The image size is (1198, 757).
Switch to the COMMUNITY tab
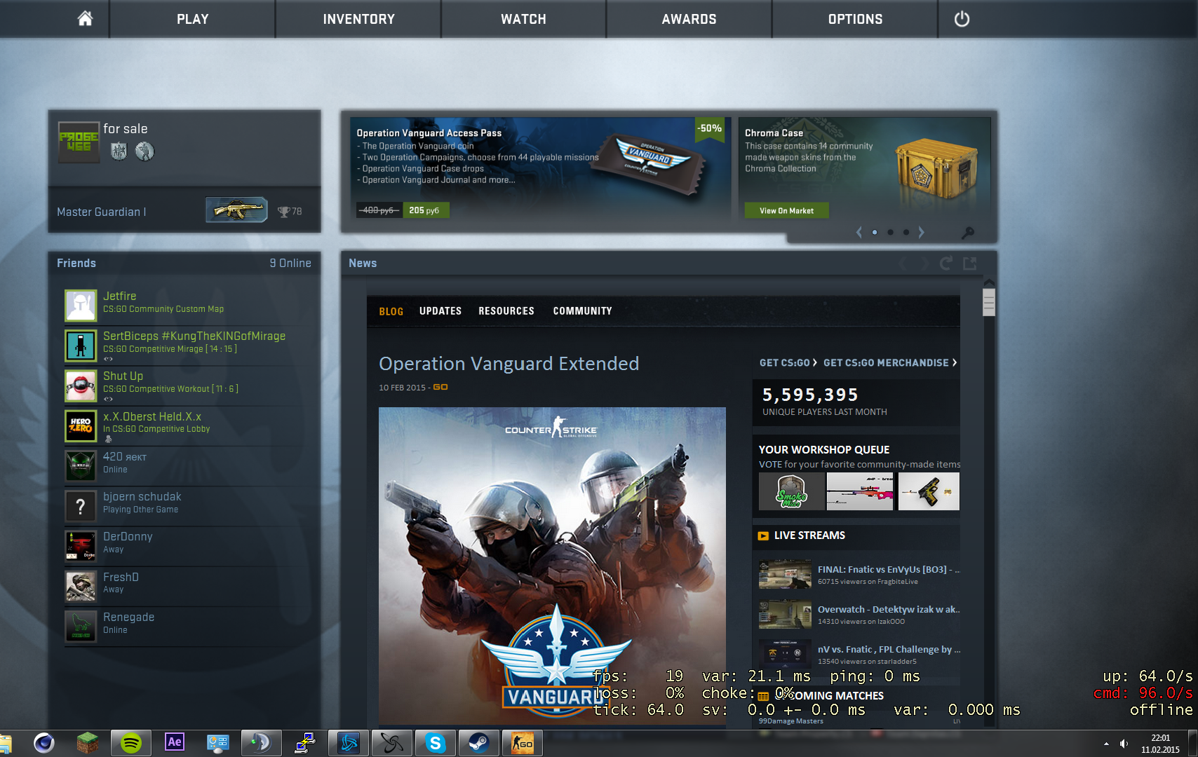582,311
